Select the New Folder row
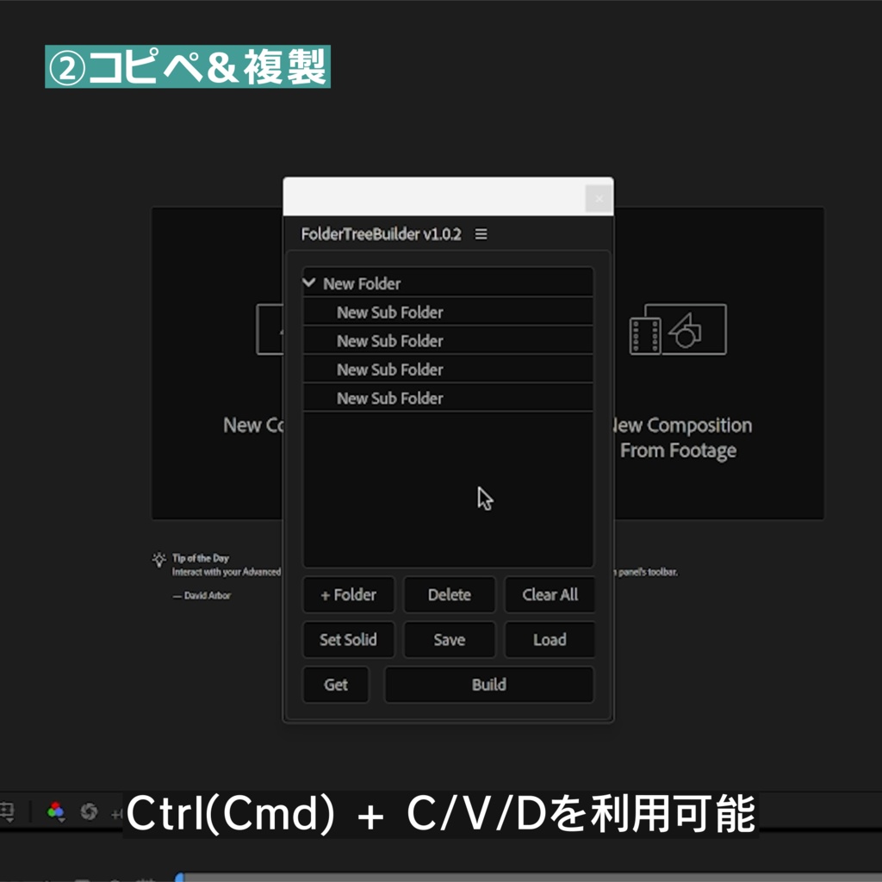Screen dimensions: 882x882 (x=448, y=283)
